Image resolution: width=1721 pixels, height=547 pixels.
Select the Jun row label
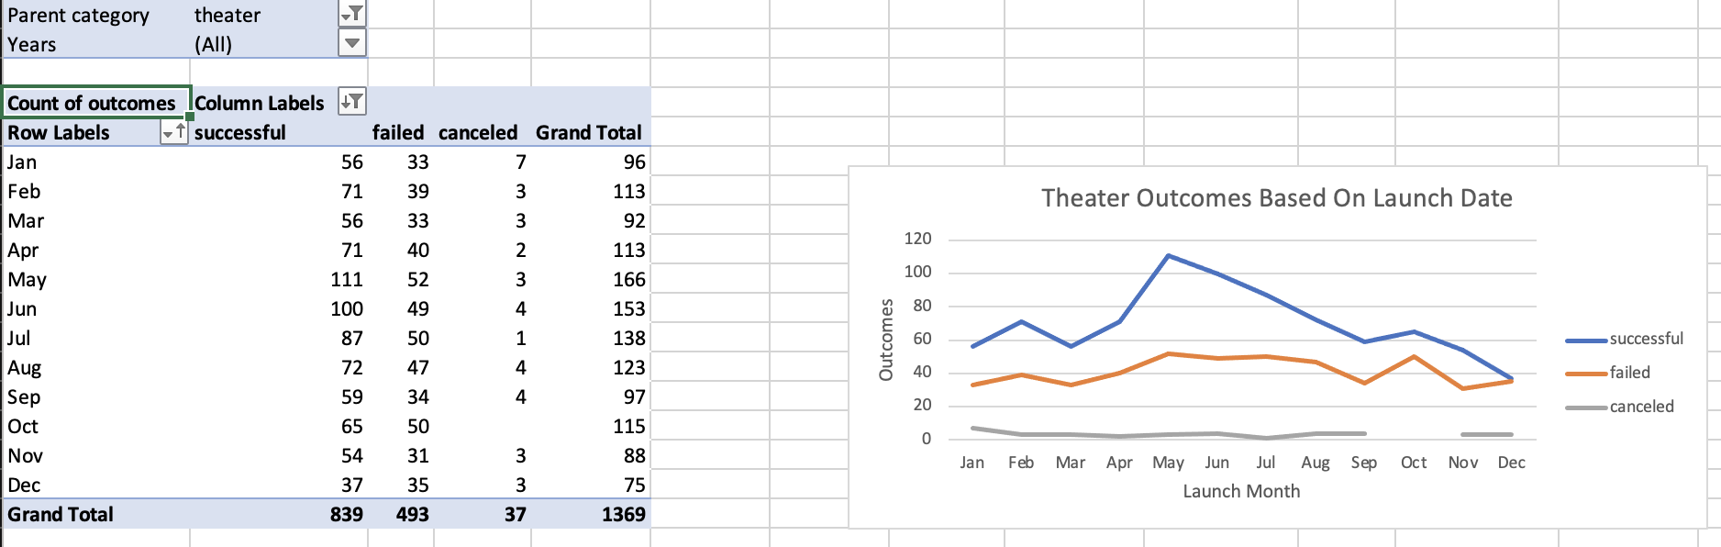pos(22,308)
